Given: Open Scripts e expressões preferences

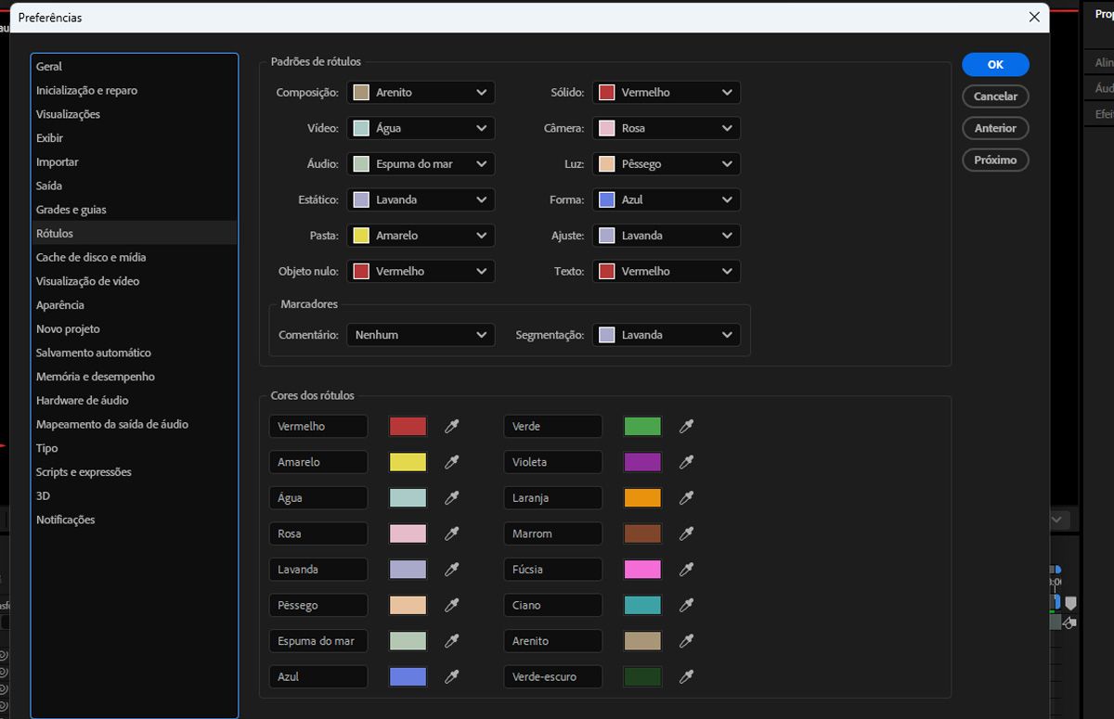Looking at the screenshot, I should [x=135, y=472].
